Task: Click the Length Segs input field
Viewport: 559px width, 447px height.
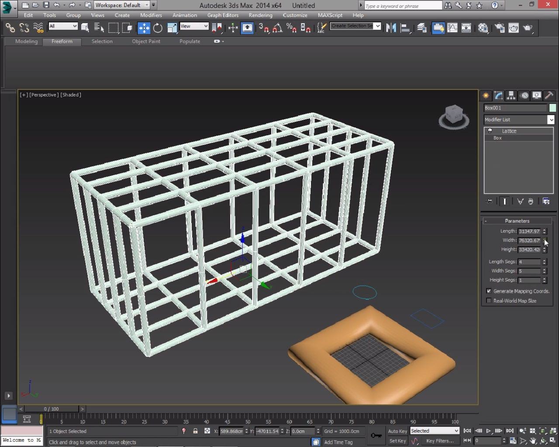Action: point(529,262)
